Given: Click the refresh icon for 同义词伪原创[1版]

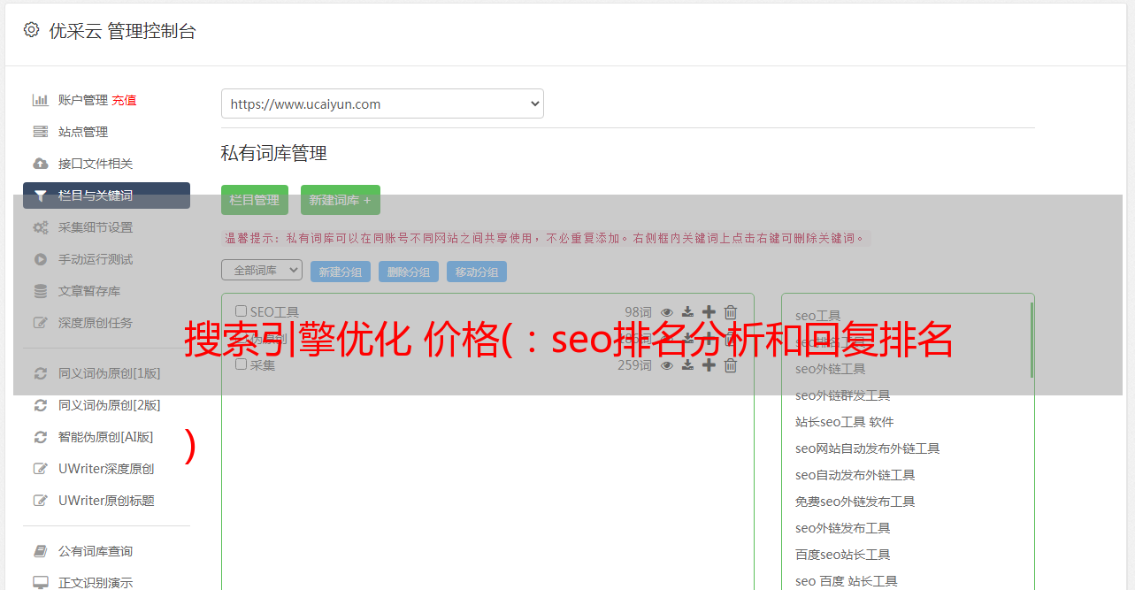Looking at the screenshot, I should click(40, 373).
